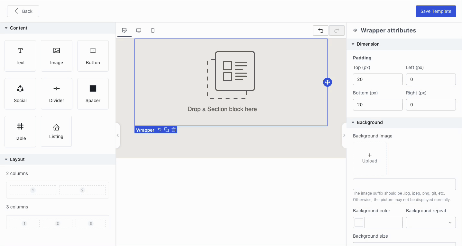Open the Background repeat dropdown
This screenshot has height=246, width=462.
point(431,223)
